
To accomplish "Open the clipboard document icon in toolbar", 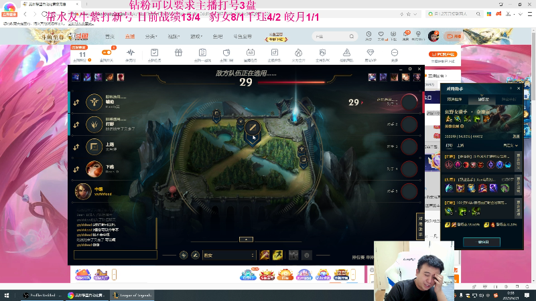I will (202, 53).
